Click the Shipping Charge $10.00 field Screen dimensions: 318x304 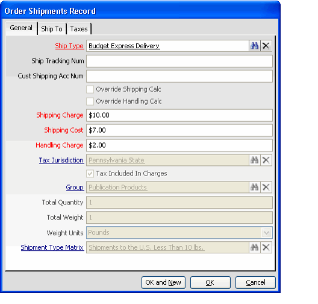click(x=179, y=115)
